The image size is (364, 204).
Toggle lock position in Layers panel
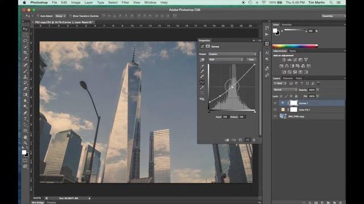pyautogui.click(x=291, y=96)
